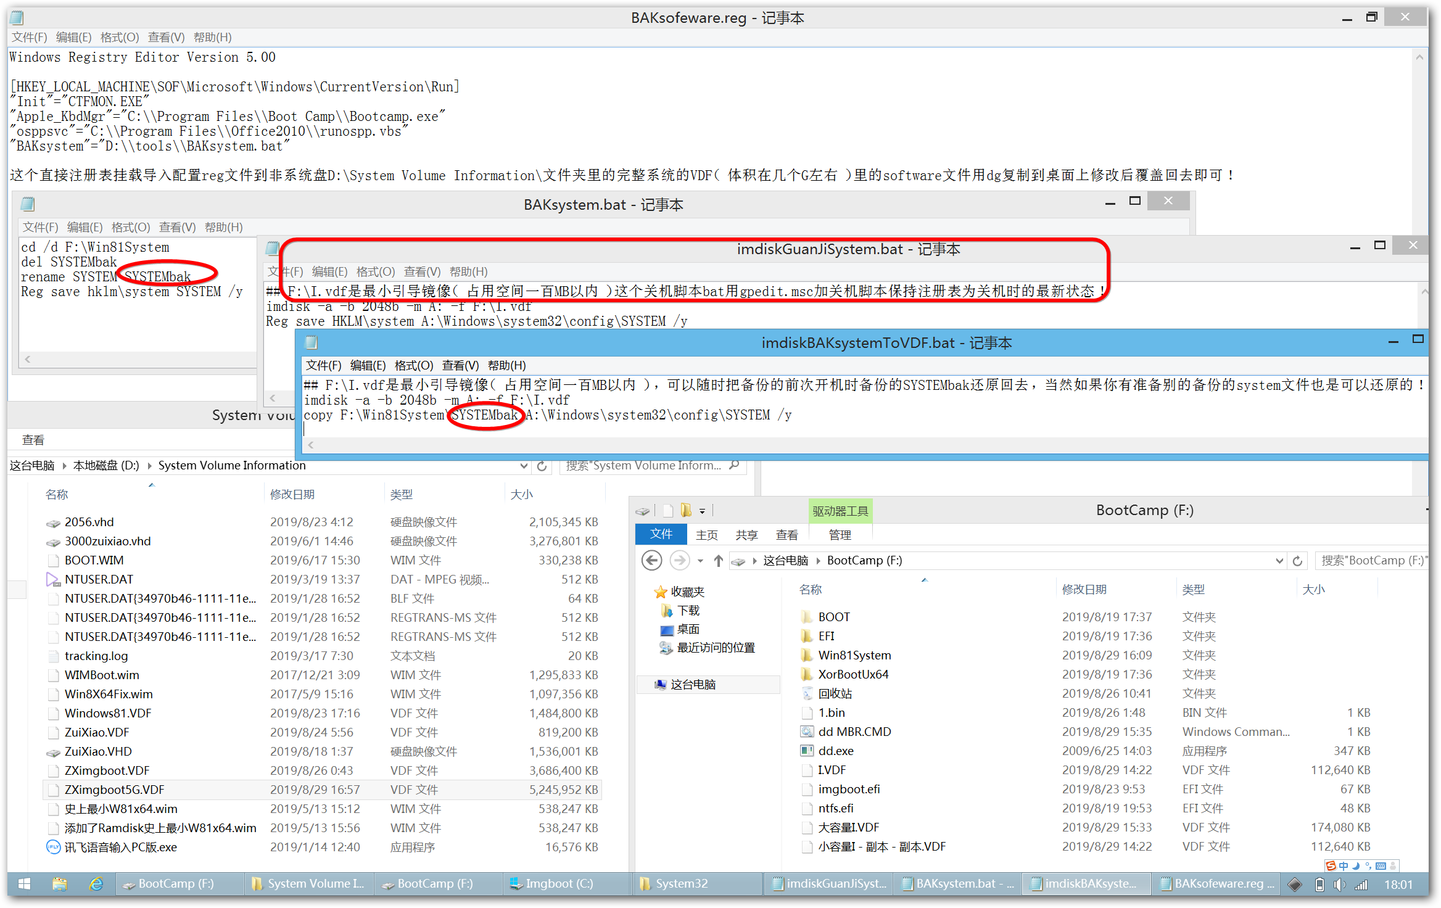Click the drive icon in BootCamp quick access toolbar
1441x908 pixels.
643,511
